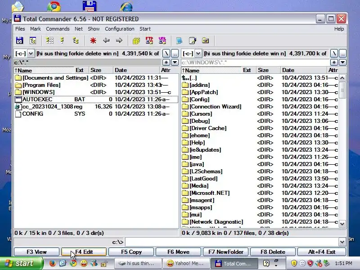Switch to full details view icon
Screen dimensions: 360x270
coord(62,40)
